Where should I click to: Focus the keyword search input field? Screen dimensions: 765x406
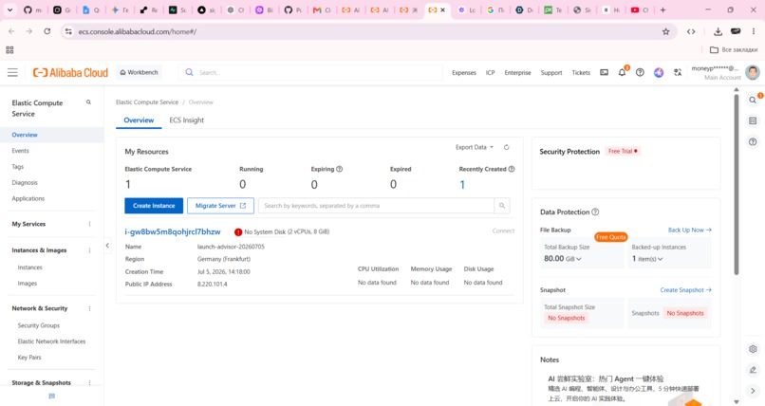[x=376, y=206]
